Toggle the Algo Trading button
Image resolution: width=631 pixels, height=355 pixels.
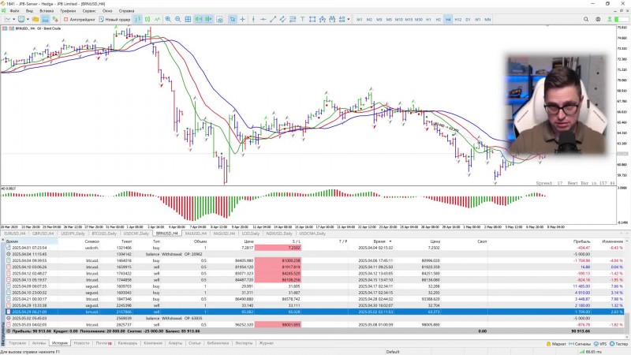point(79,19)
